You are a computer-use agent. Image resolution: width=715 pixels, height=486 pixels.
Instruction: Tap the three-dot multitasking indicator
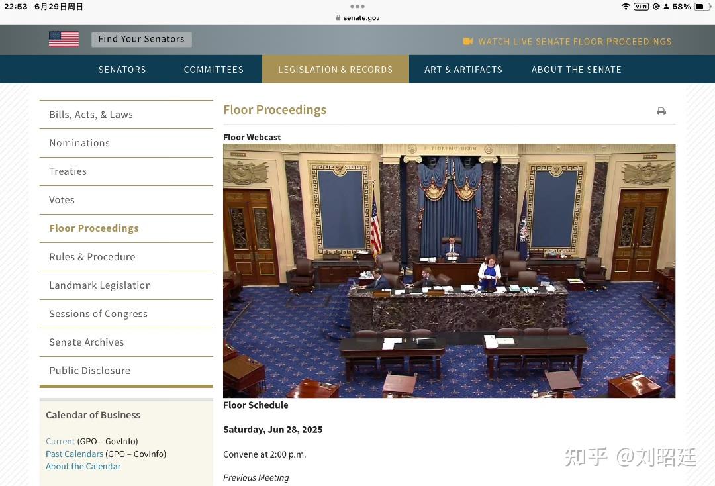(358, 7)
